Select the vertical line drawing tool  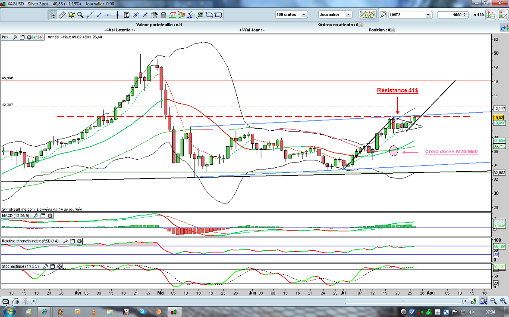tap(118, 15)
